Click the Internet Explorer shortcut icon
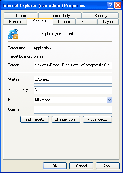 click(13, 34)
